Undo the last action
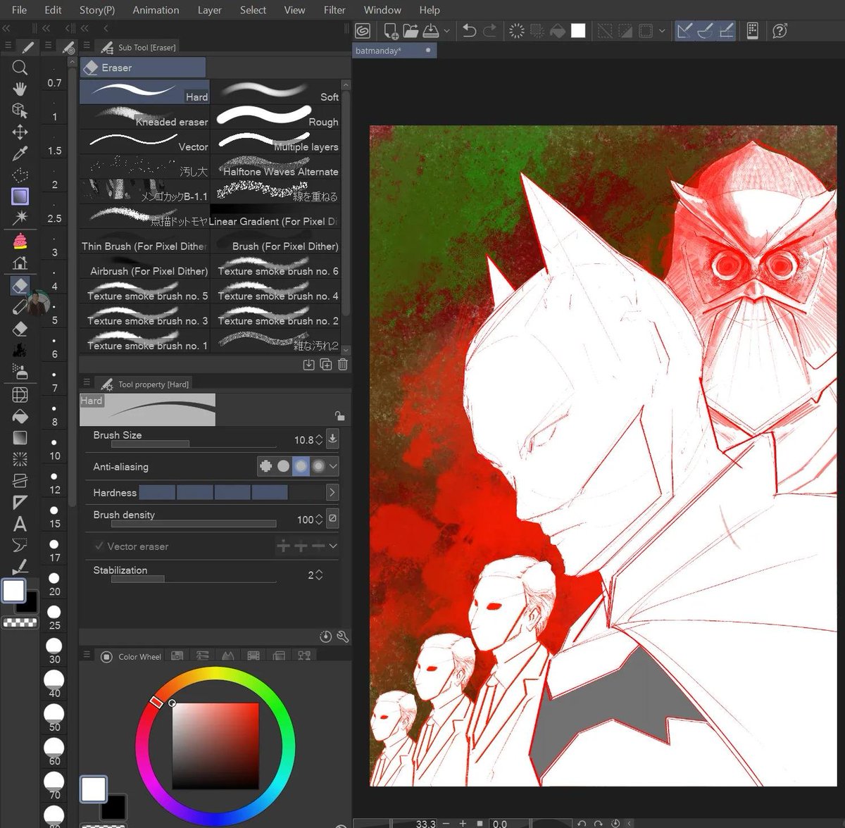The height and width of the screenshot is (828, 845). (470, 31)
